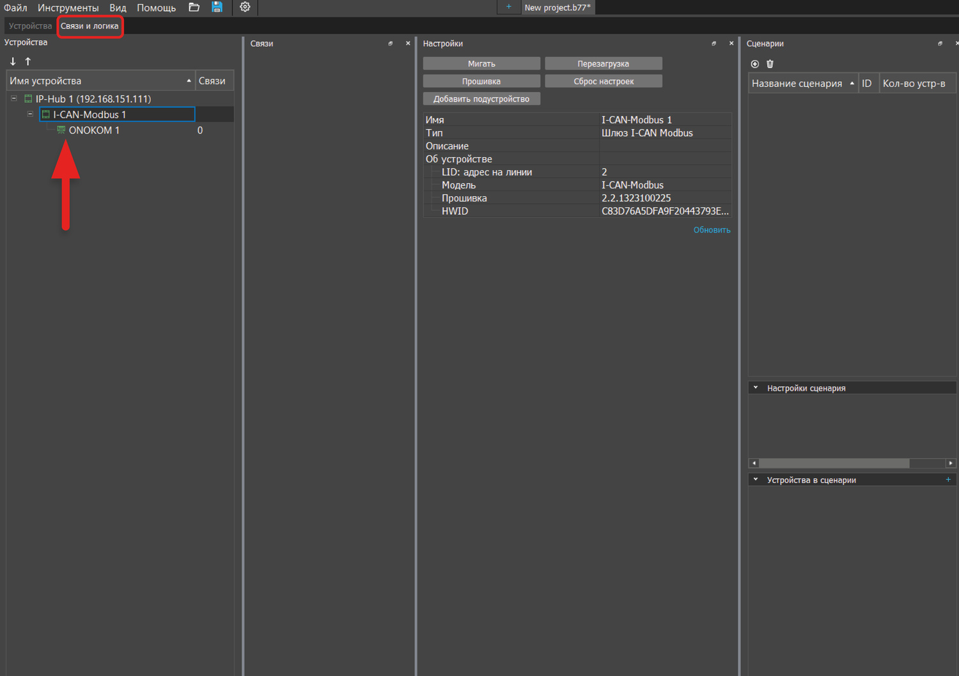
Task: Open settings with the gear icon
Action: click(x=245, y=7)
